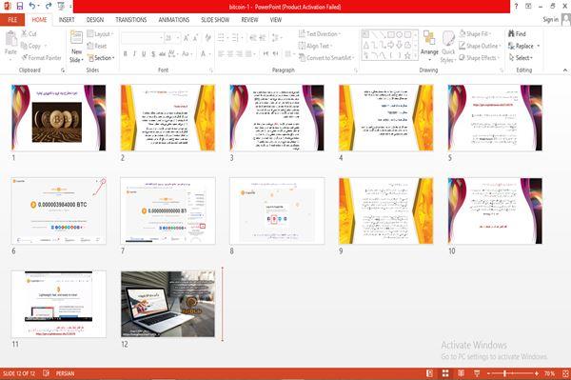
Task: Toggle Bold formatting
Action: pyautogui.click(x=125, y=54)
